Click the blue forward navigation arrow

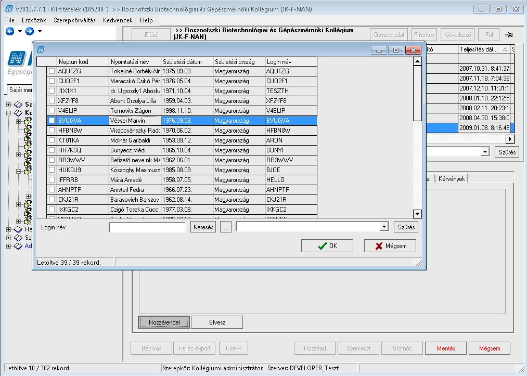point(30,31)
